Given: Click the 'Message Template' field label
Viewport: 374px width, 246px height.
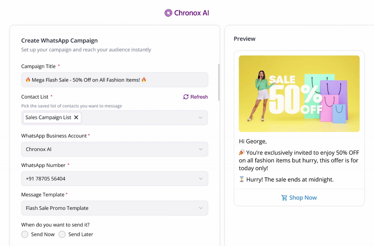Looking at the screenshot, I should (43, 195).
